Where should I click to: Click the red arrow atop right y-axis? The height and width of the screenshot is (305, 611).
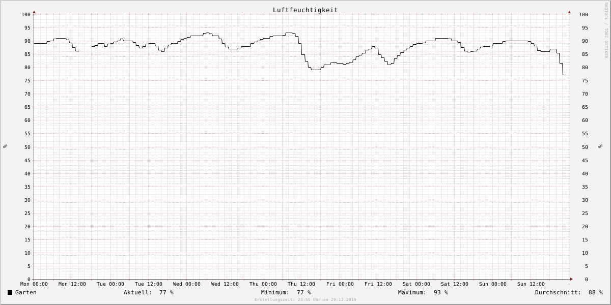pyautogui.click(x=569, y=12)
